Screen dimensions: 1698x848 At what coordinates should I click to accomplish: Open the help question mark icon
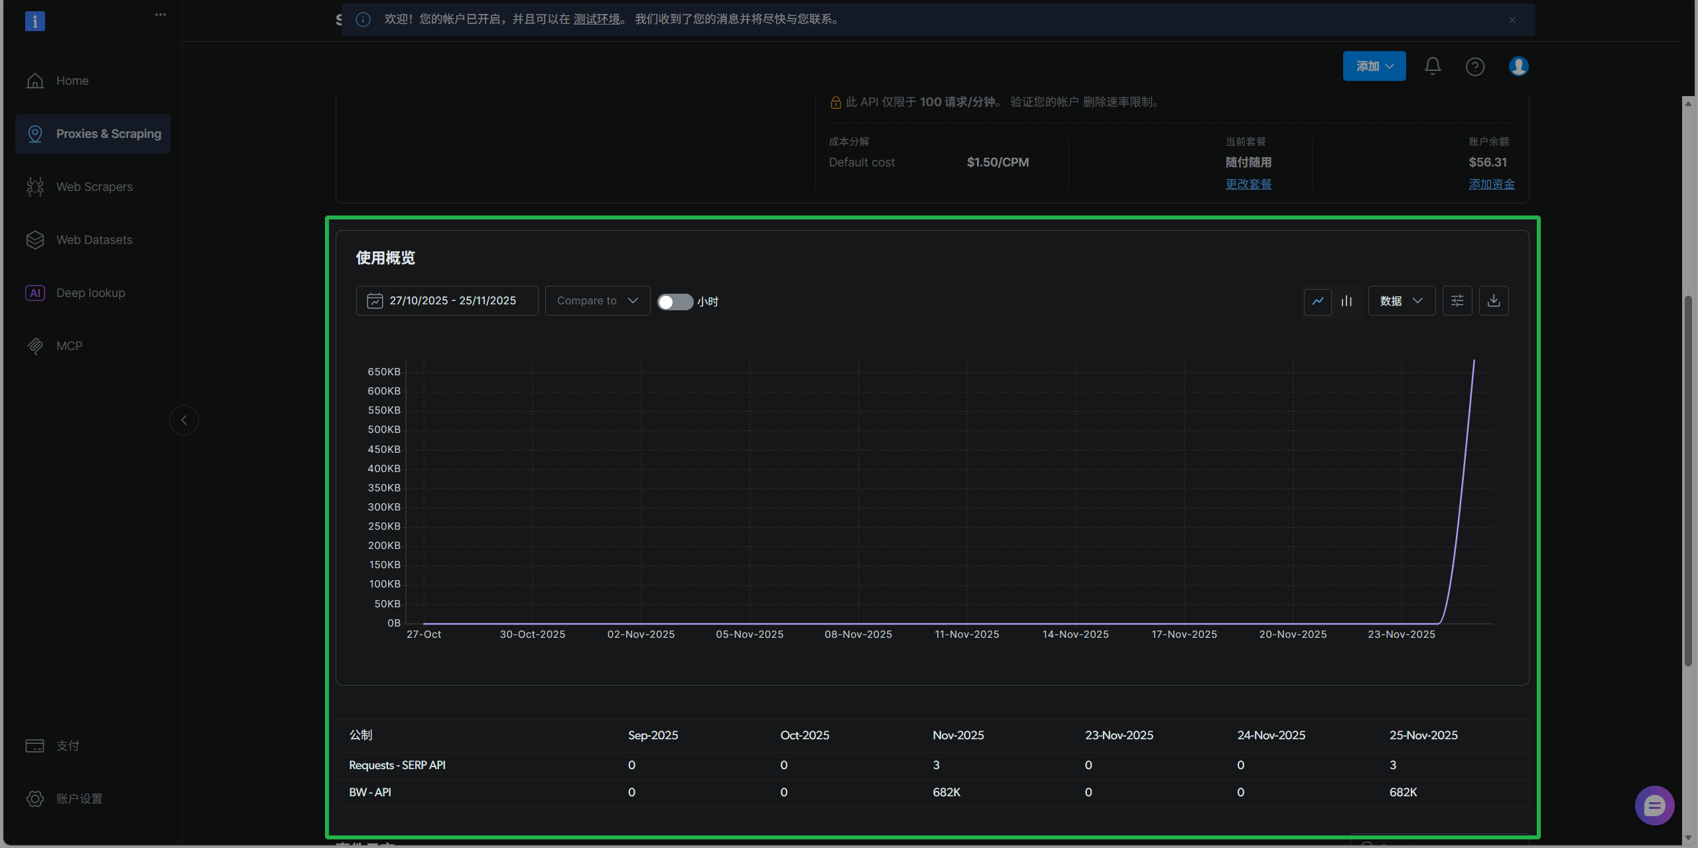1474,66
